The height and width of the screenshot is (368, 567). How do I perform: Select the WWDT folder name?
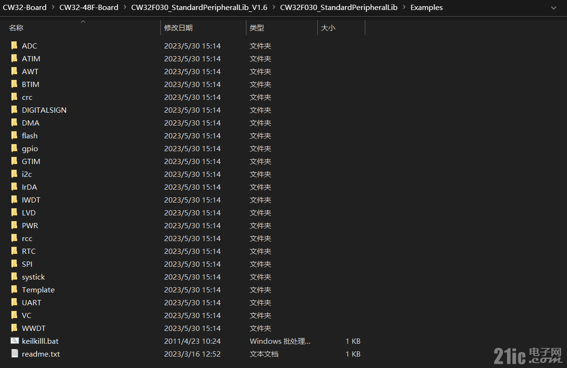(34, 328)
